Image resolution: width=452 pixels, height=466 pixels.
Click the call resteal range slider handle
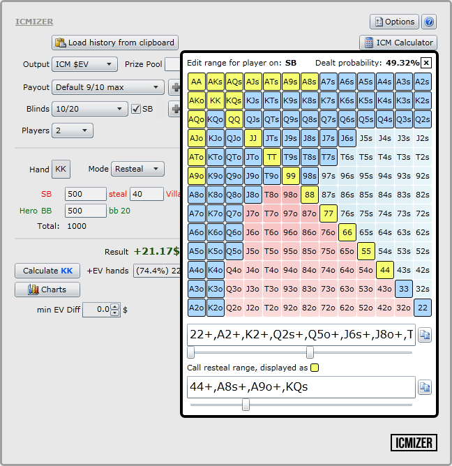pyautogui.click(x=246, y=405)
